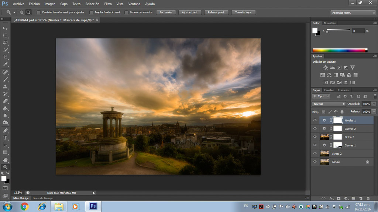
Task: Click the Ajustar pant. button
Action: point(190,13)
